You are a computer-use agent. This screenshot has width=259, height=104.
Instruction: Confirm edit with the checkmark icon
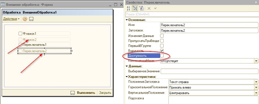[x=155, y=8]
